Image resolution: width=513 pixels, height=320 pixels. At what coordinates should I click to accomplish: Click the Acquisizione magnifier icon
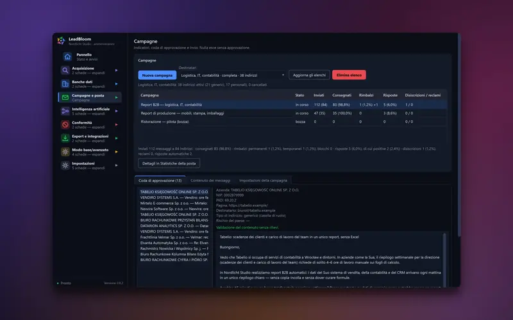click(x=65, y=70)
